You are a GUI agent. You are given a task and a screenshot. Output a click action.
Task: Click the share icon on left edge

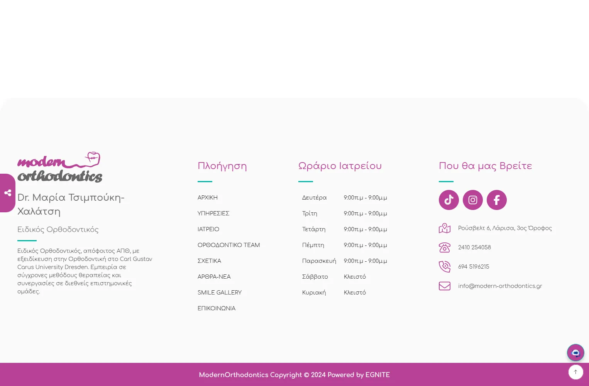pos(7,193)
